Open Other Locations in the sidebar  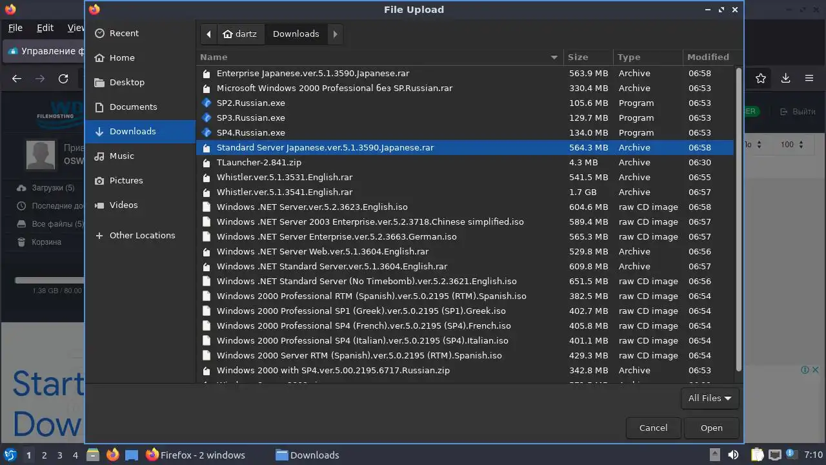click(x=140, y=235)
